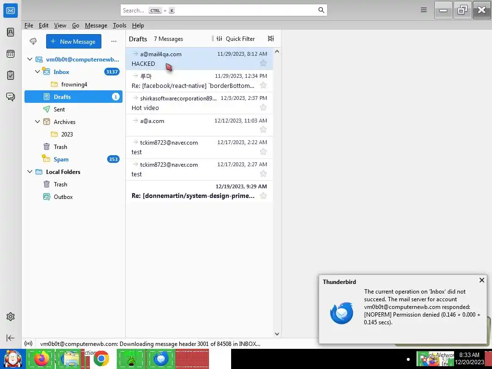Select the Sent folder
Screen dimensions: 492x369
[74, 109]
